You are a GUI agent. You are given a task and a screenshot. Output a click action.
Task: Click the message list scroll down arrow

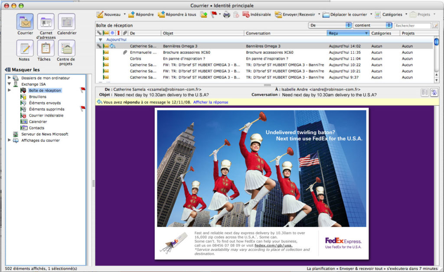(436, 81)
